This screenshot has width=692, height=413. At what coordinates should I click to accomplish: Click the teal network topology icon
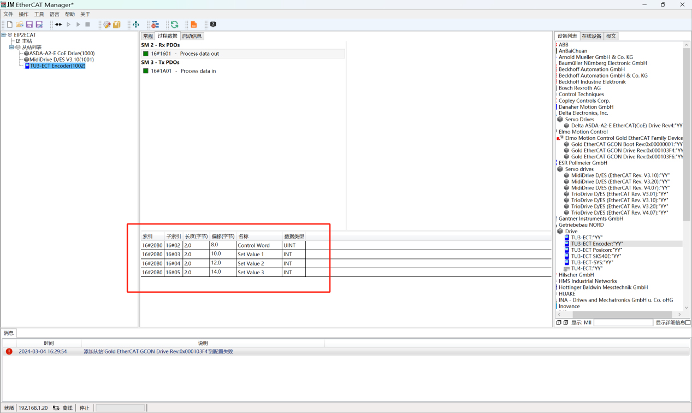[x=136, y=25]
